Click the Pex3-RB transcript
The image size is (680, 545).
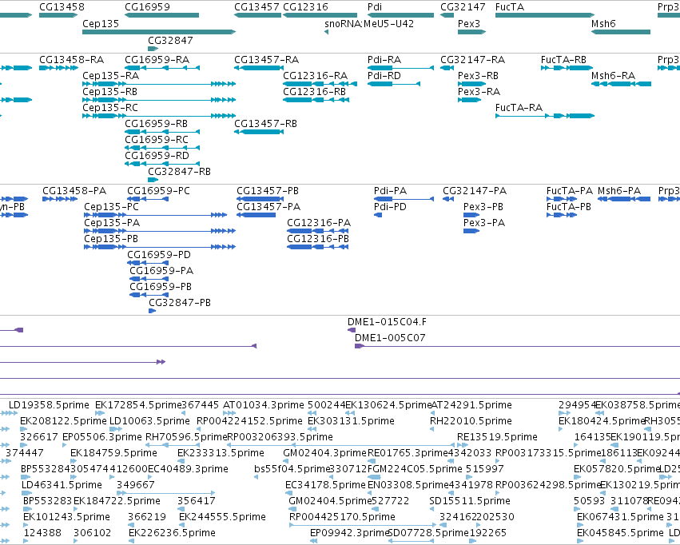[x=471, y=84]
